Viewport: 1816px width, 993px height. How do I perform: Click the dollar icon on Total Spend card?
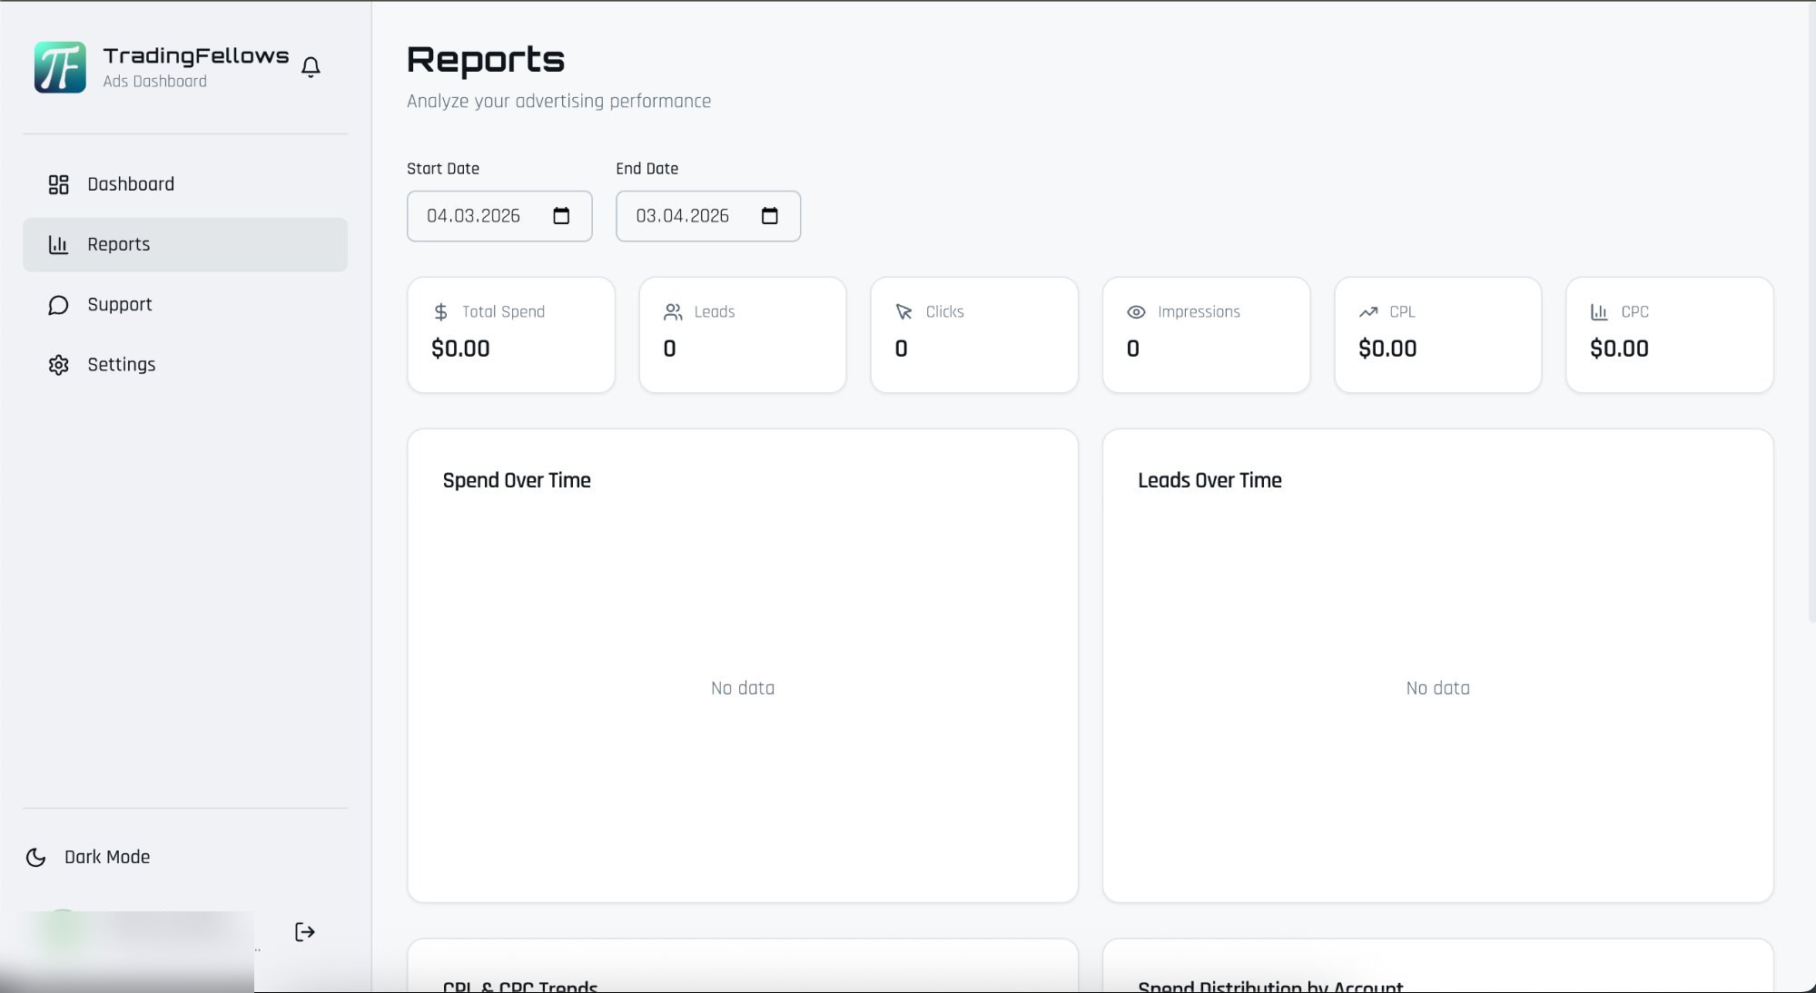[441, 311]
